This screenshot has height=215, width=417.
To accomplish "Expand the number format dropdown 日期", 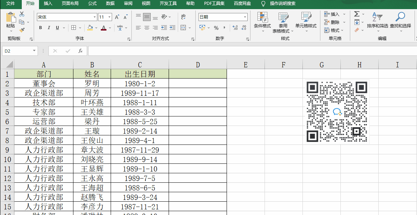I will (245, 17).
